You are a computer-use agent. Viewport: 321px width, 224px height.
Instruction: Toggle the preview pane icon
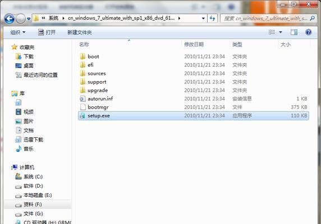point(294,32)
